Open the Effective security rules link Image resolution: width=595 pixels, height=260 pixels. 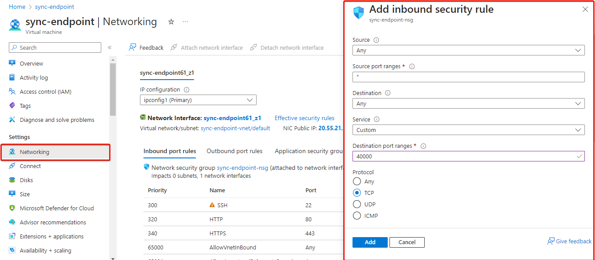coord(305,118)
